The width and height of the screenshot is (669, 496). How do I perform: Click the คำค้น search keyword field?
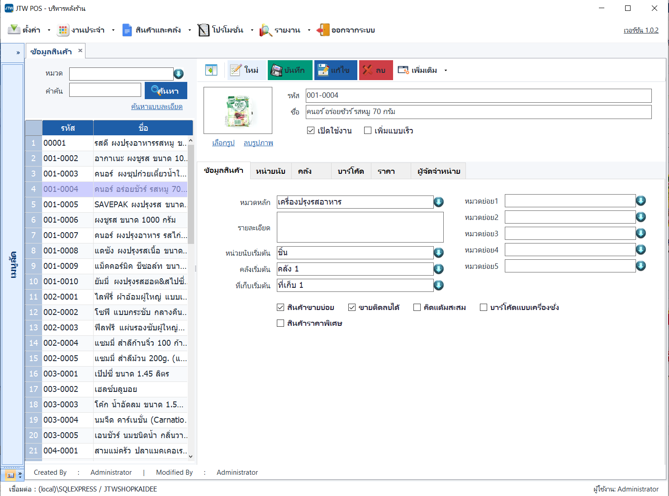tap(105, 90)
